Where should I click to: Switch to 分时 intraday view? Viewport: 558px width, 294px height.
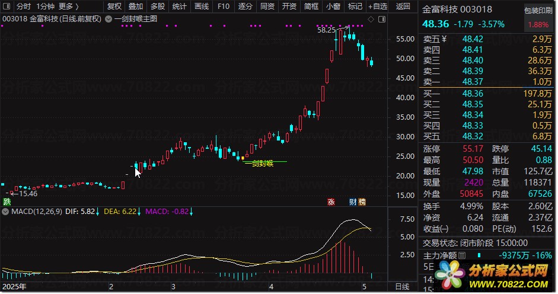point(24,6)
